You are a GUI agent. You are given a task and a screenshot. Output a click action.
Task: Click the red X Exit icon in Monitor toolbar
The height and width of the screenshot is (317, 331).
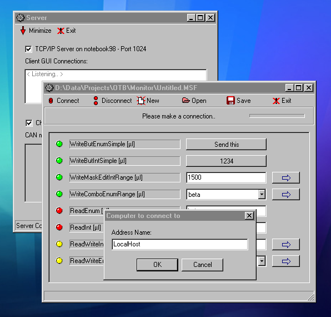[276, 101]
